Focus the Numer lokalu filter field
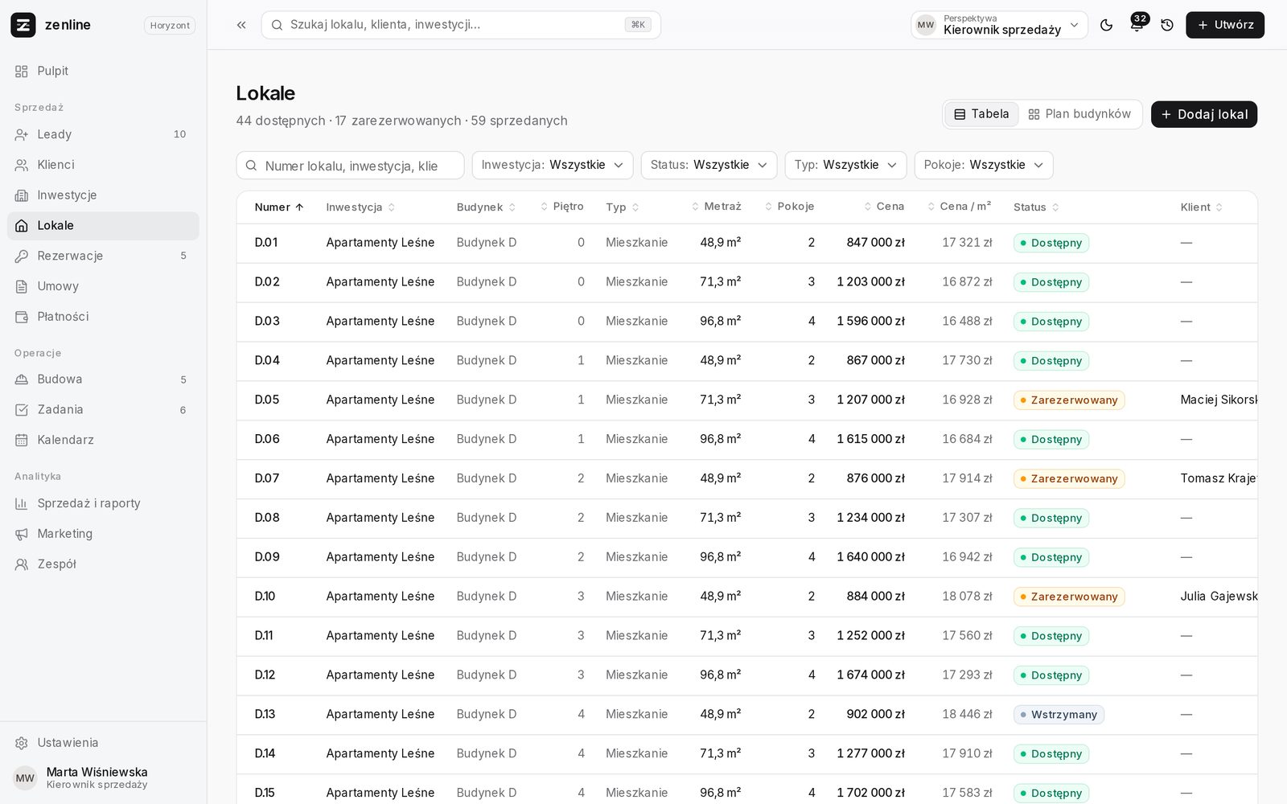 tap(350, 166)
